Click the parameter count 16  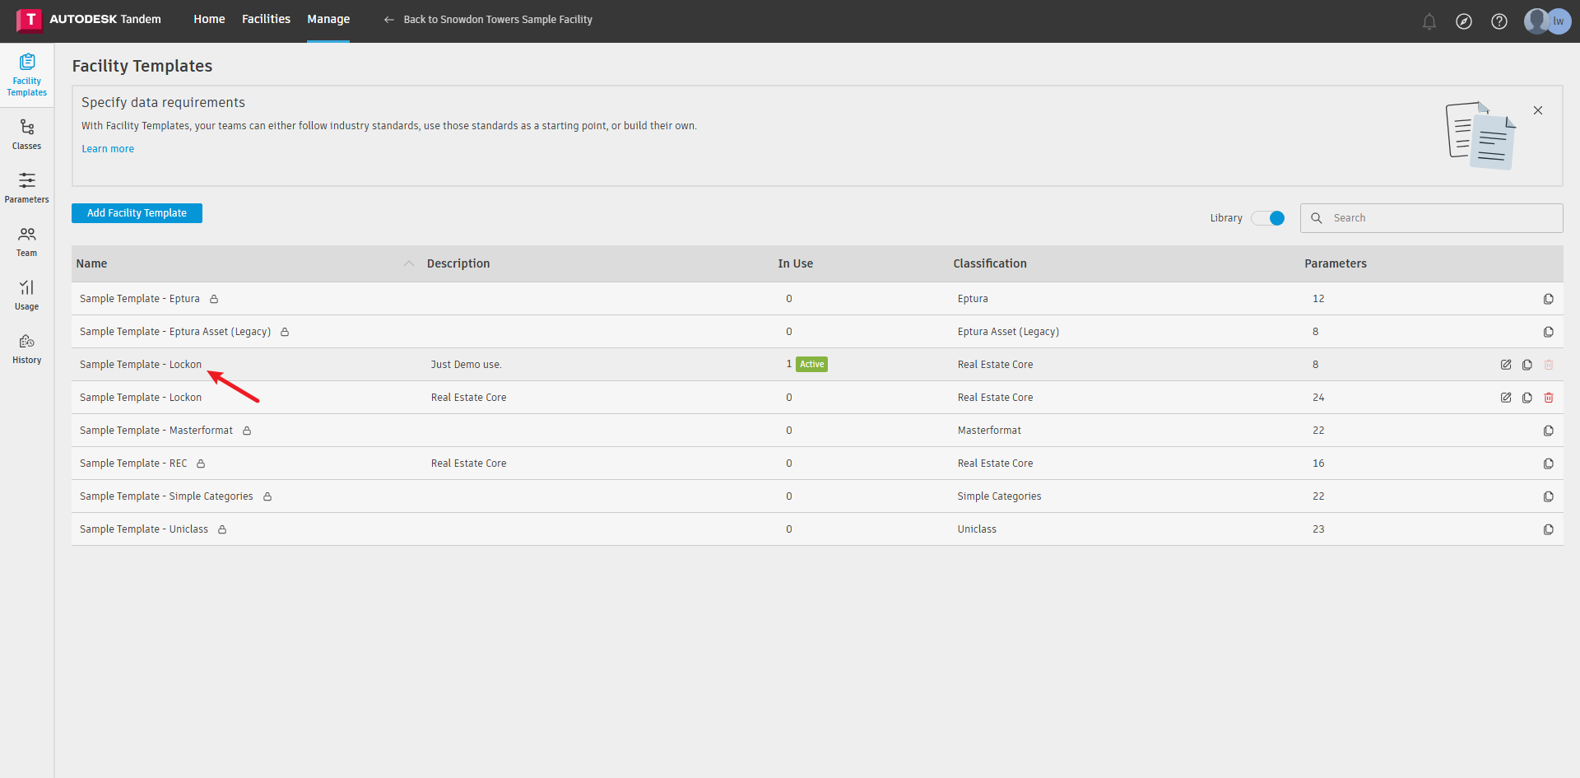(x=1318, y=464)
